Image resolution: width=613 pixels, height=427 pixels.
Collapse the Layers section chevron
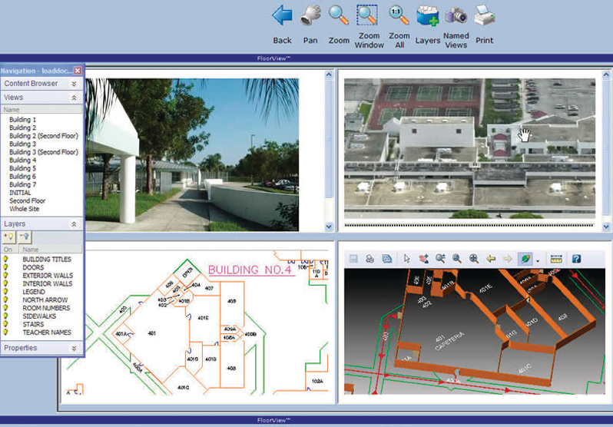74,224
